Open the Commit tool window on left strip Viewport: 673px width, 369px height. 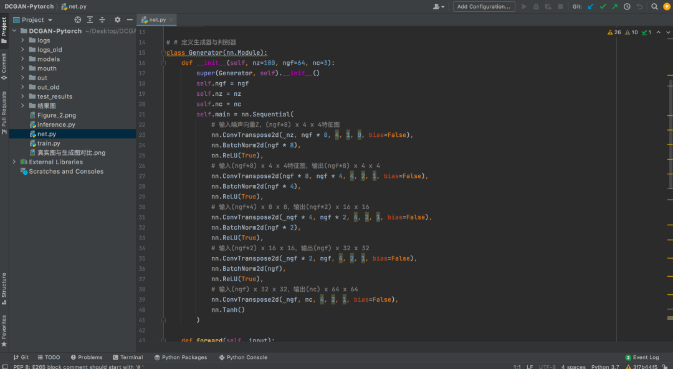4,67
